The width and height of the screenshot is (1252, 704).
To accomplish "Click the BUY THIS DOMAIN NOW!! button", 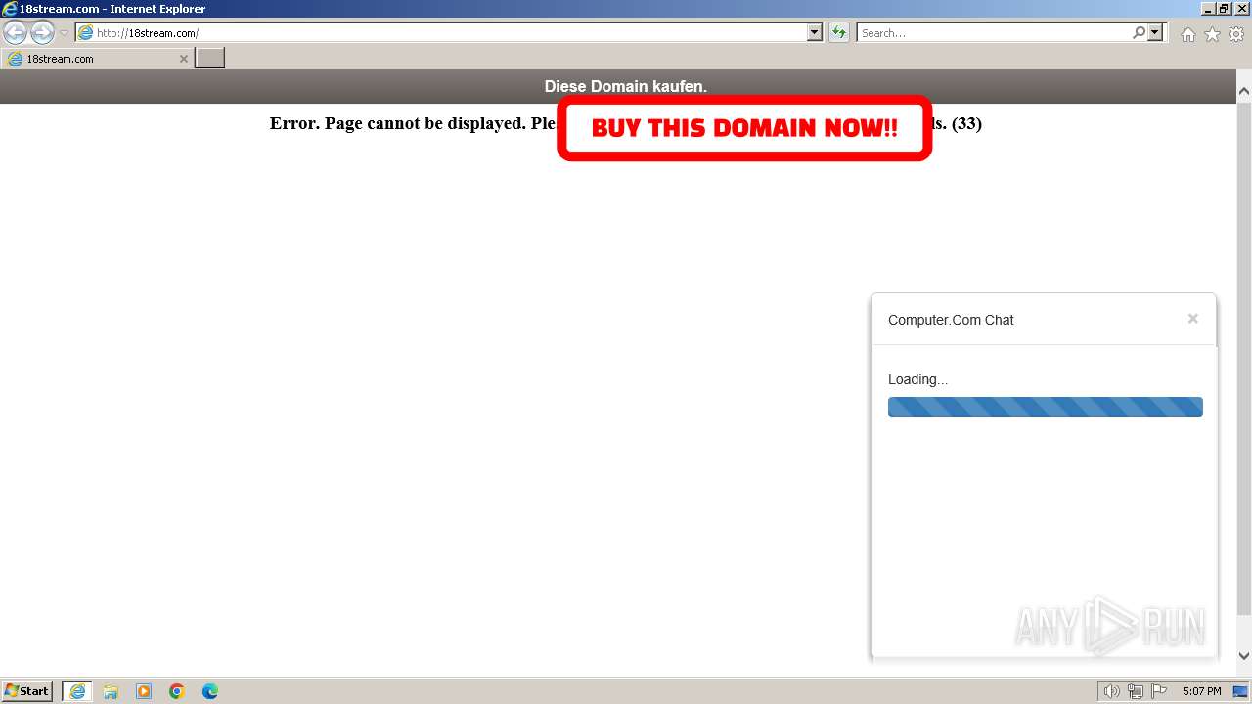I will click(x=744, y=128).
